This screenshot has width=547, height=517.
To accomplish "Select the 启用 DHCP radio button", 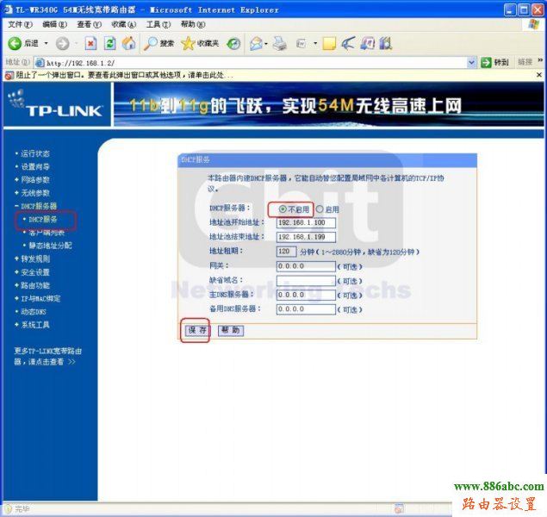I will point(320,209).
